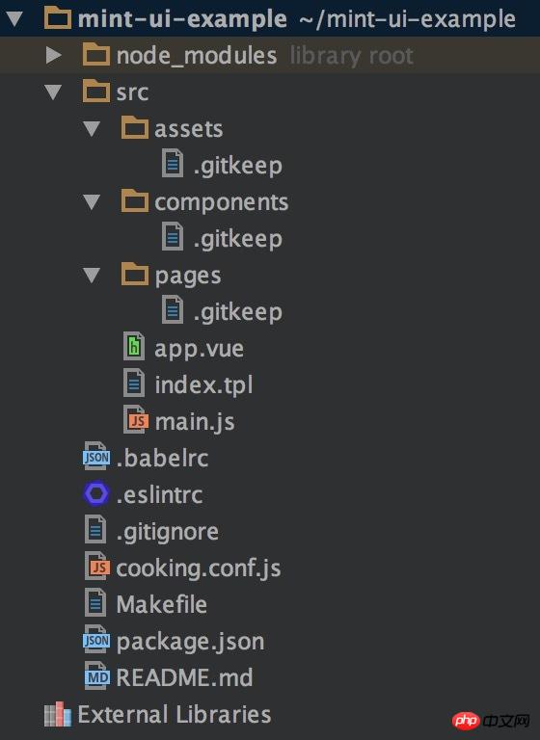Click the JSON icon beside package.json
Image resolution: width=540 pixels, height=740 pixels.
click(x=96, y=640)
